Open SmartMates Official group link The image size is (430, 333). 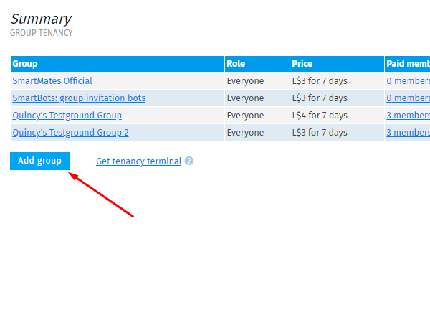click(x=52, y=80)
